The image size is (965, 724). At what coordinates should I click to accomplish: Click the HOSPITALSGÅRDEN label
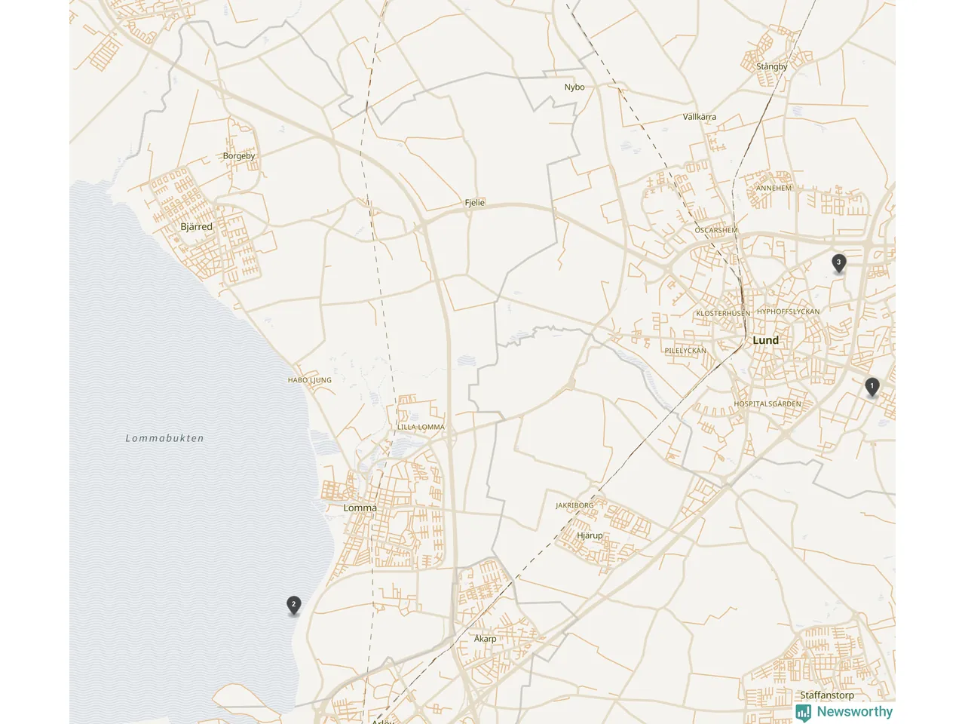click(x=768, y=403)
